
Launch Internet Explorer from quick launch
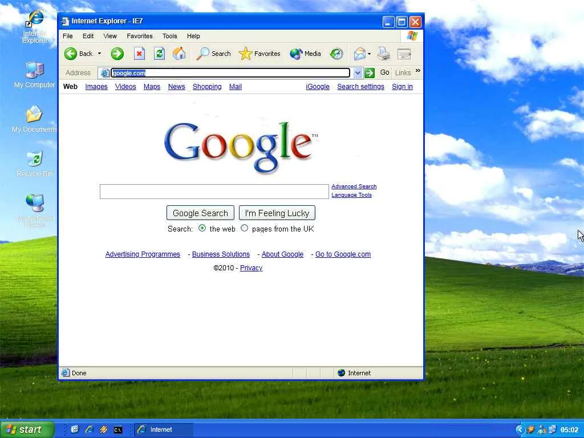tap(89, 429)
